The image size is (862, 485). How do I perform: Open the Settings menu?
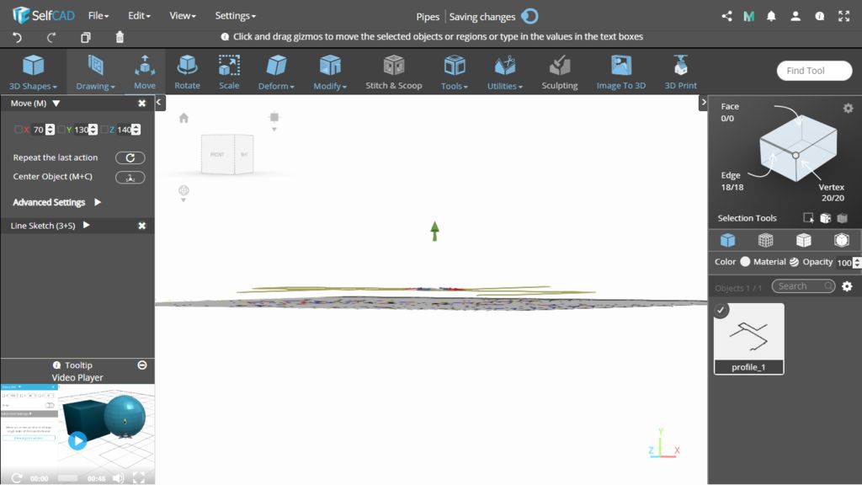point(235,15)
